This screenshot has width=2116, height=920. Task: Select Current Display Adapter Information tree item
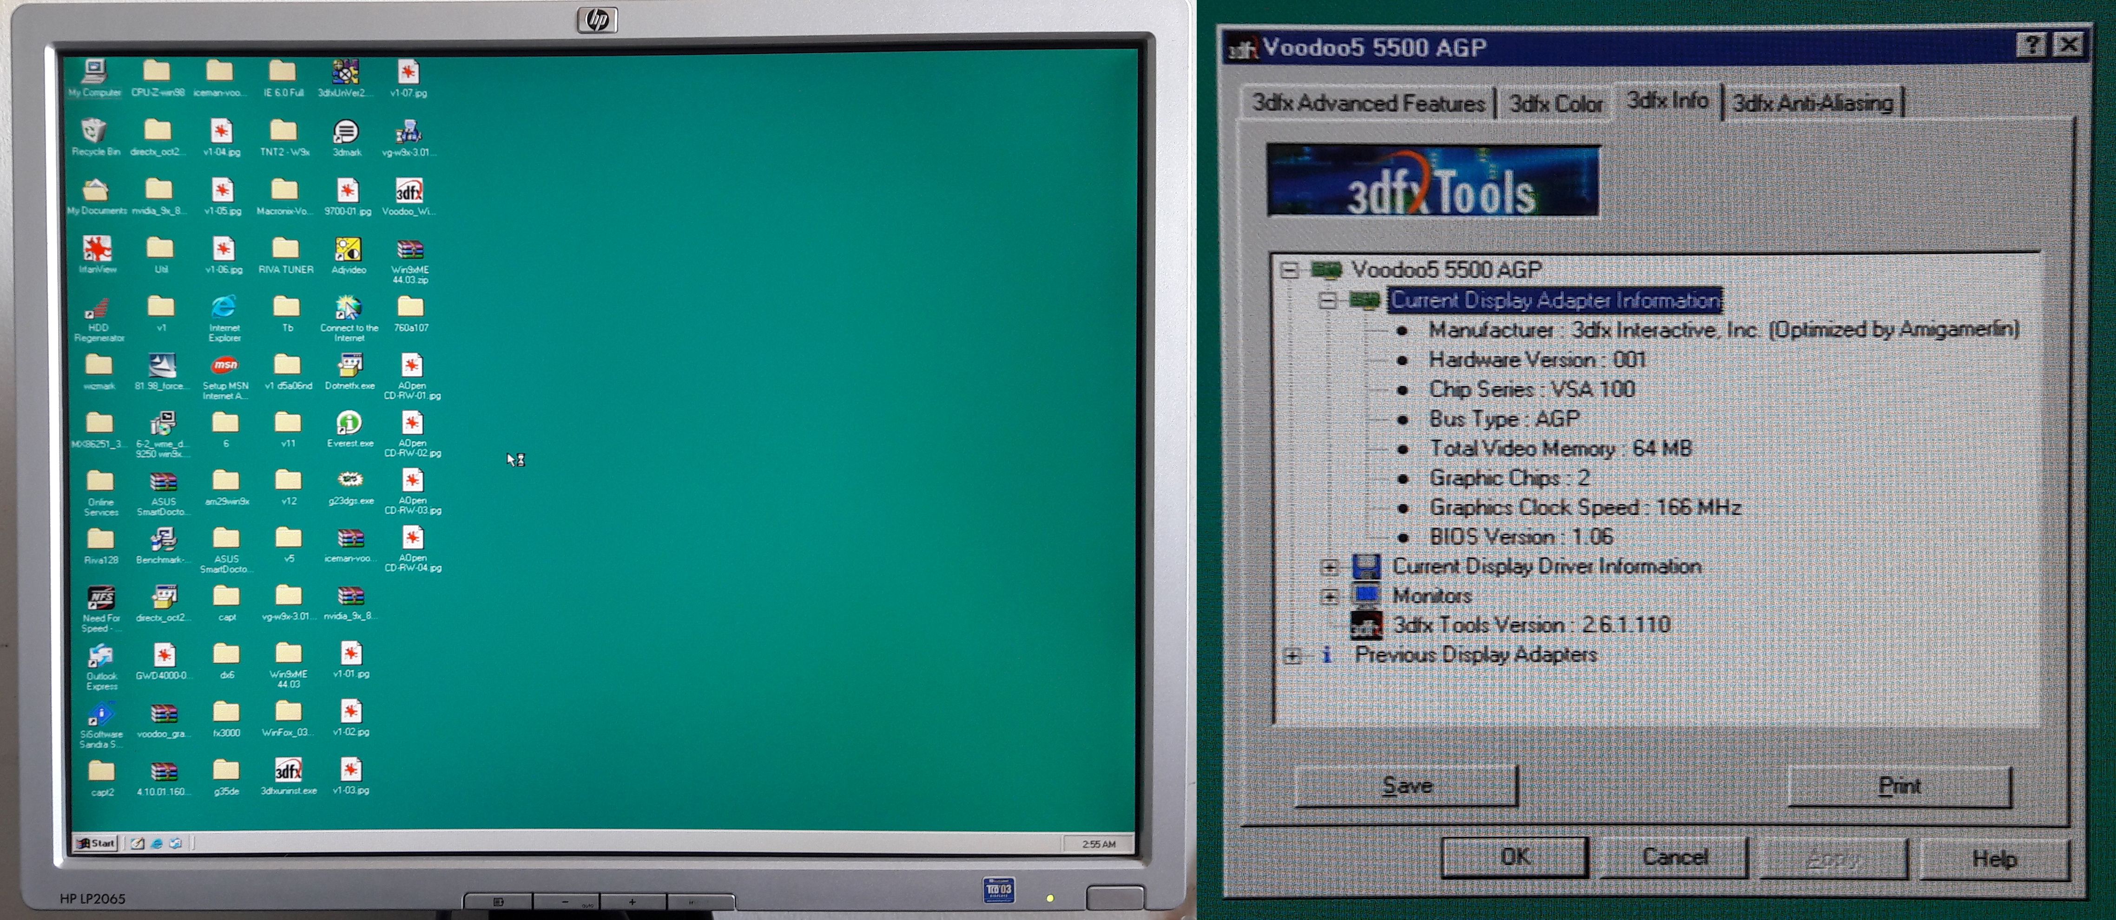point(1556,300)
